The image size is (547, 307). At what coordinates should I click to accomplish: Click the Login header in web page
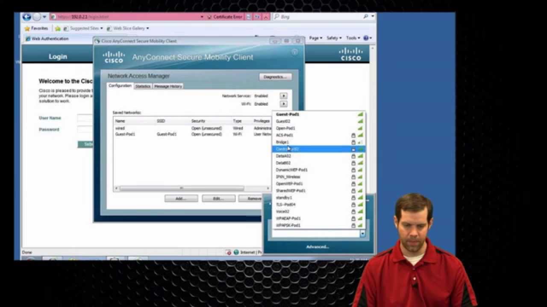pos(58,56)
